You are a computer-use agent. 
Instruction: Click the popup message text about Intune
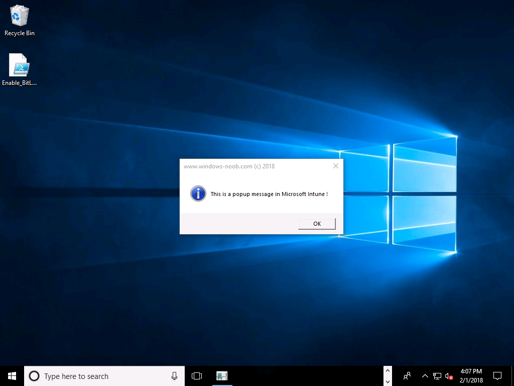269,194
